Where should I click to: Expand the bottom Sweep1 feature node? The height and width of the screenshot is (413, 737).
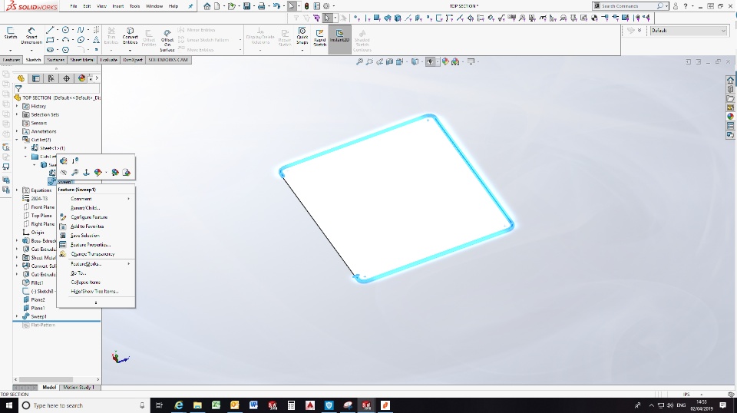coord(17,317)
